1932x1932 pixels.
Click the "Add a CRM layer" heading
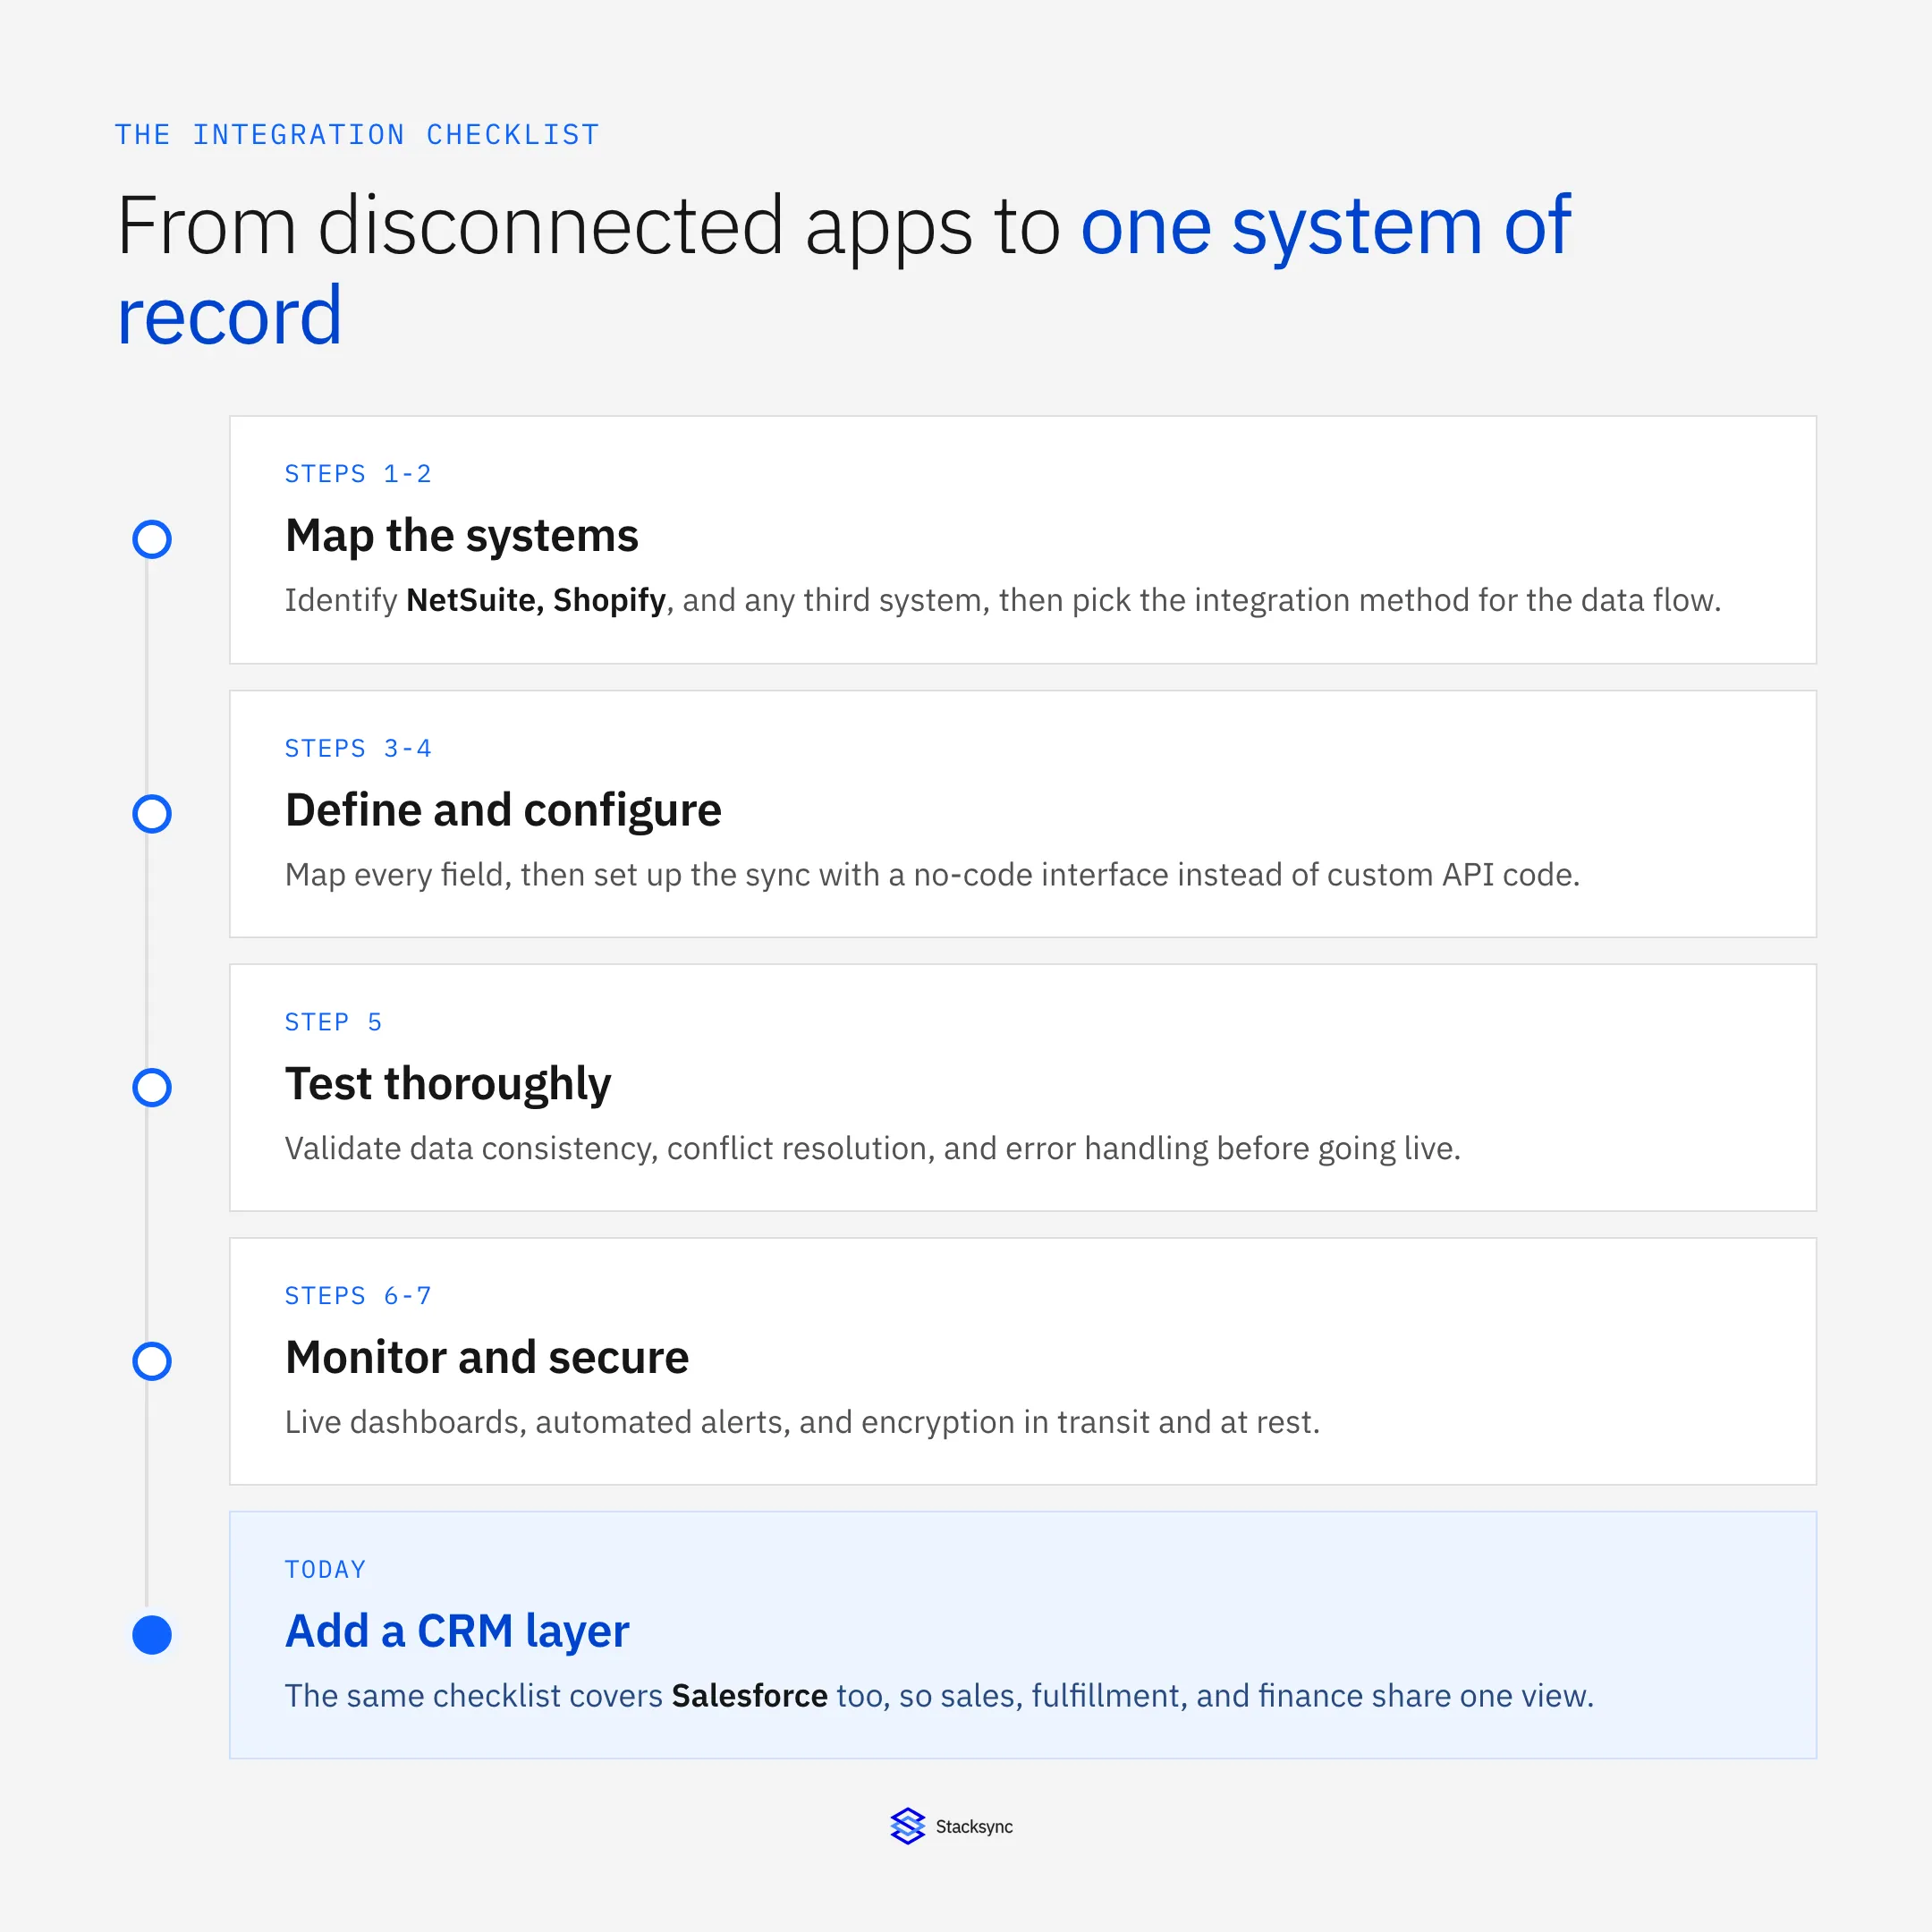pyautogui.click(x=457, y=1632)
